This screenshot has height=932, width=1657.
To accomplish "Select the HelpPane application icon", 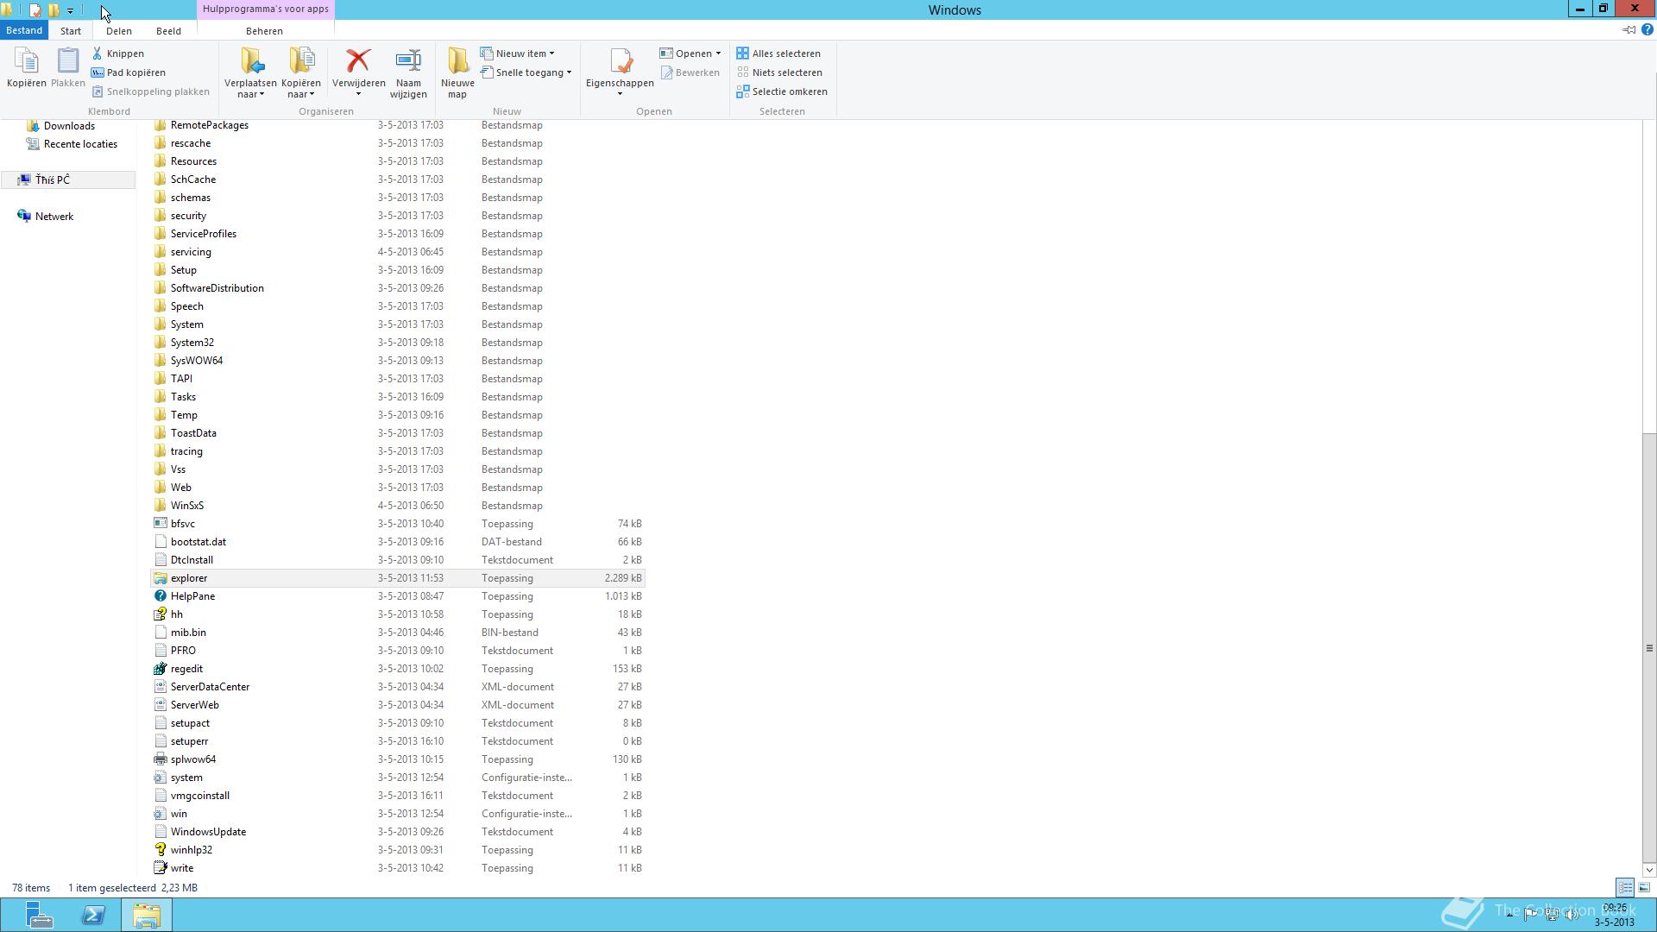I will point(160,596).
